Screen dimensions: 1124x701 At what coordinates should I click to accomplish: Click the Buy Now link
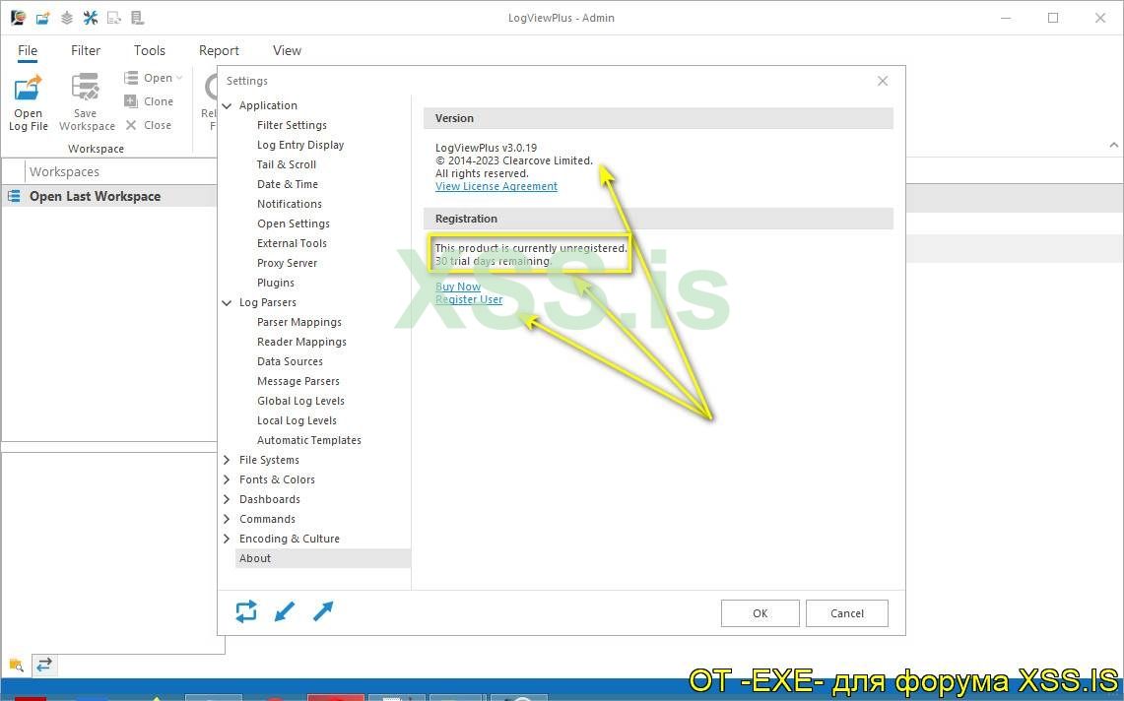click(x=458, y=287)
